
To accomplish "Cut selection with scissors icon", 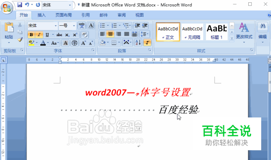I will [x=20, y=25].
